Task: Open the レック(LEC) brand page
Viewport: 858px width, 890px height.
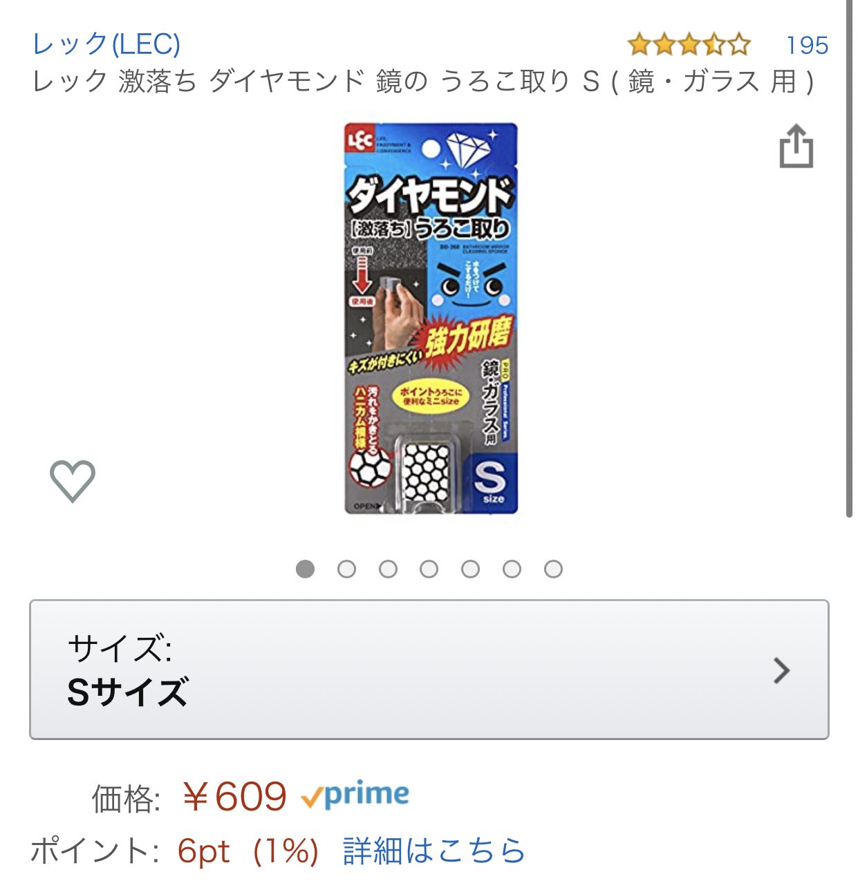Action: coord(106,44)
